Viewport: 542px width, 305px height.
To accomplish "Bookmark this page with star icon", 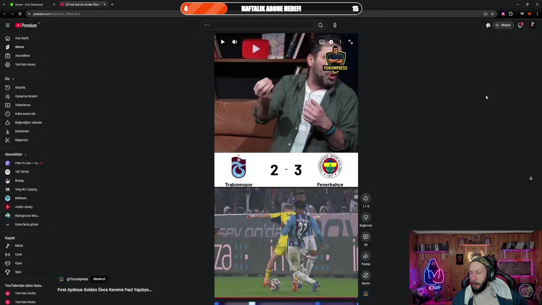I will click(x=492, y=14).
